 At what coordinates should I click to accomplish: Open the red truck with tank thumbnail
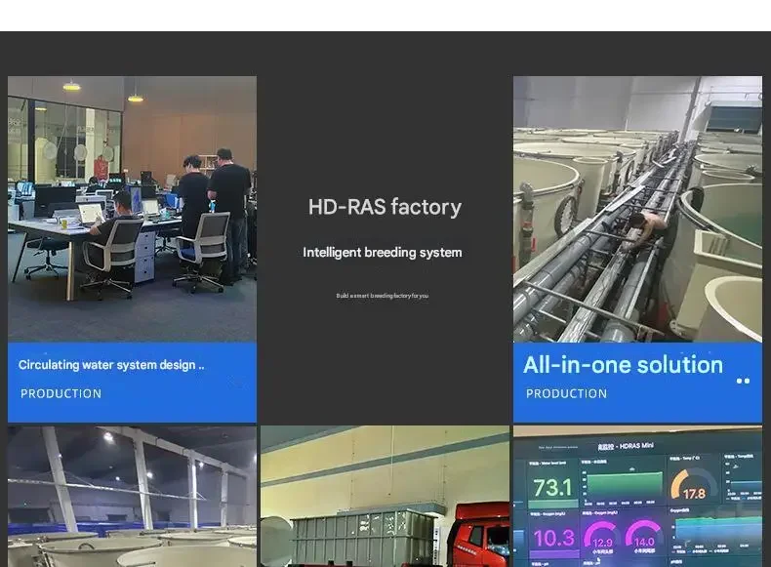pyautogui.click(x=385, y=497)
